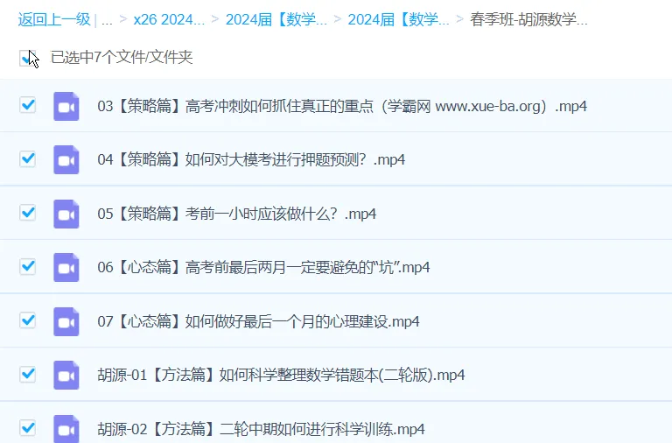Open 胡源-02【方法篇】二轮中期 video file name
Screen dimensions: 672x443
click(x=261, y=429)
